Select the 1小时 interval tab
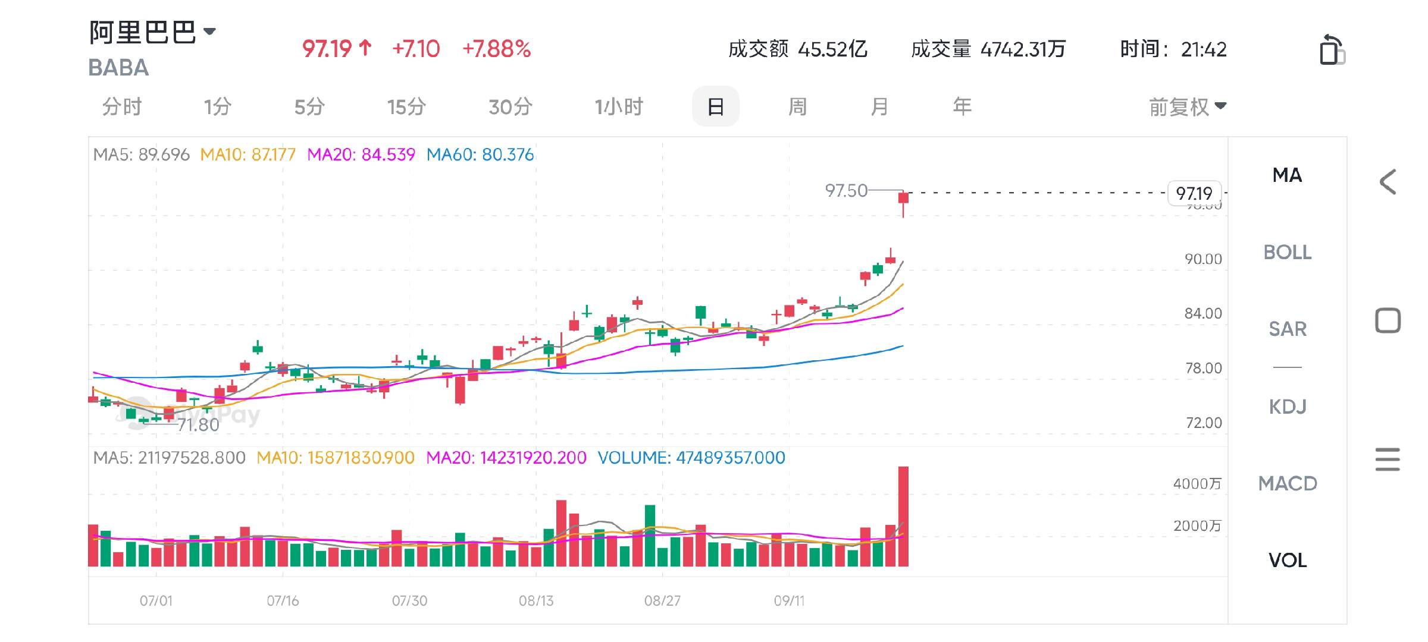The height and width of the screenshot is (642, 1428). (x=619, y=106)
